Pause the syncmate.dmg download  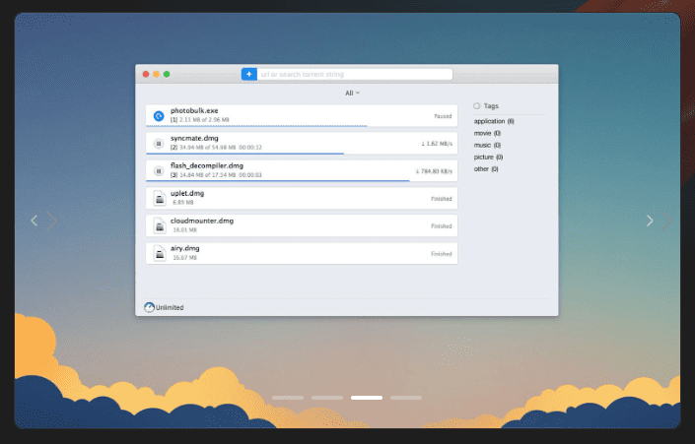[x=159, y=144]
